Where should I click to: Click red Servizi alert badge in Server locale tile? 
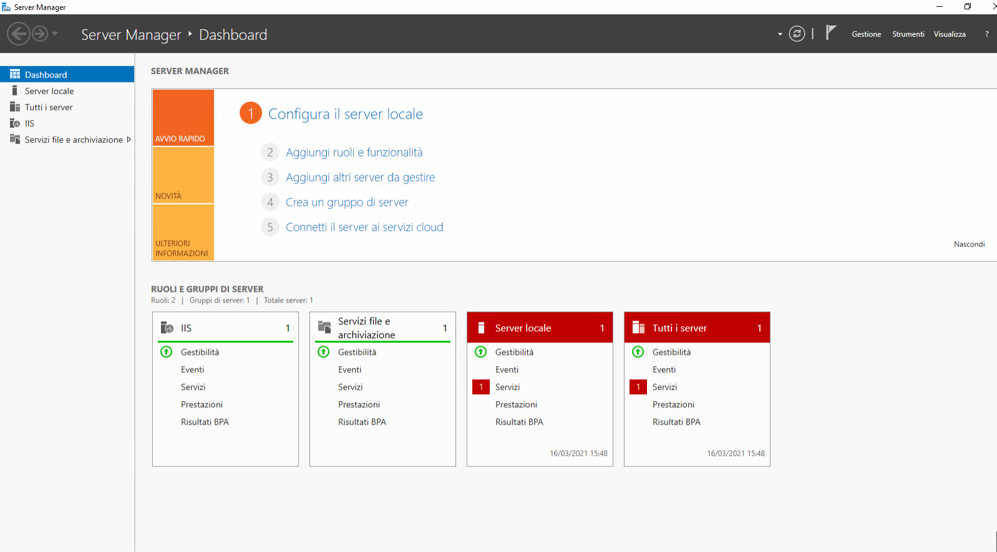[481, 387]
